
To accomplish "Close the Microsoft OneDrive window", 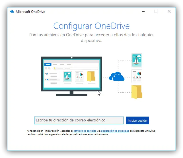I will tap(169, 11).
